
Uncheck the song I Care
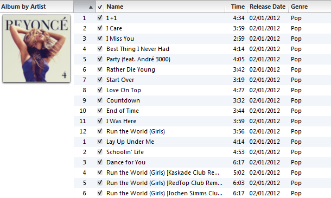tap(100, 28)
